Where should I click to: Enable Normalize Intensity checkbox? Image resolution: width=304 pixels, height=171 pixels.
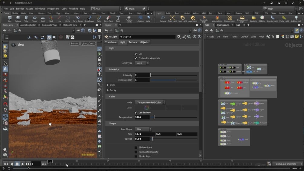tap(136, 152)
